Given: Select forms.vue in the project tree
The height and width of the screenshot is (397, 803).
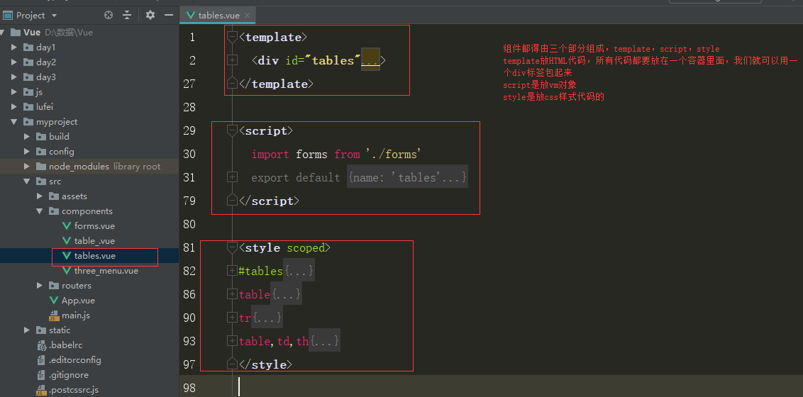Looking at the screenshot, I should [94, 225].
